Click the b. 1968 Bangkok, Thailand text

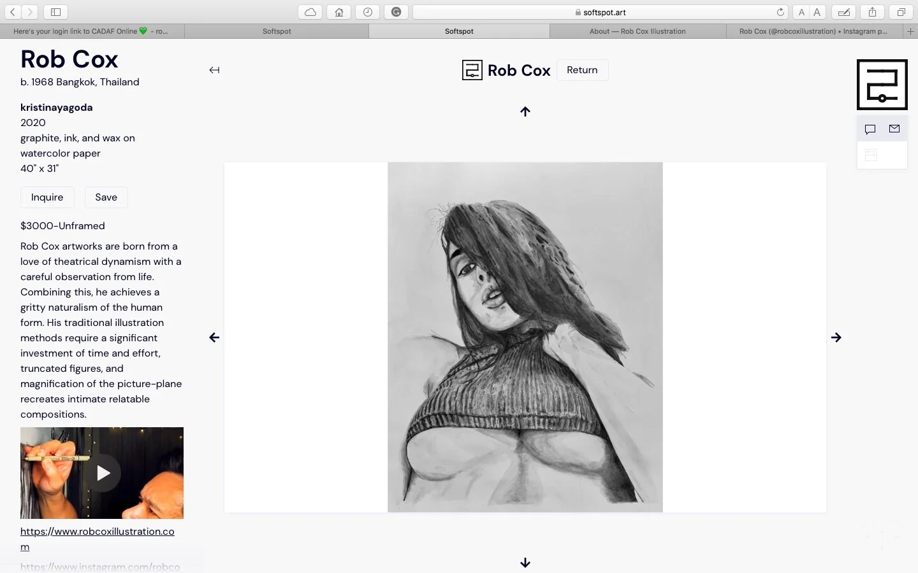point(80,82)
